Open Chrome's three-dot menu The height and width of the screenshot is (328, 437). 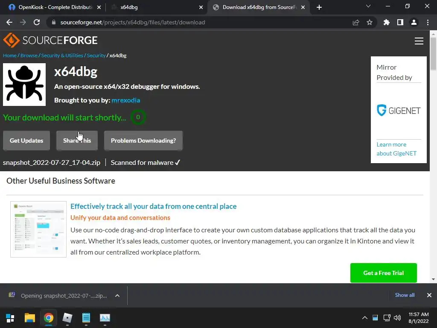click(x=428, y=22)
